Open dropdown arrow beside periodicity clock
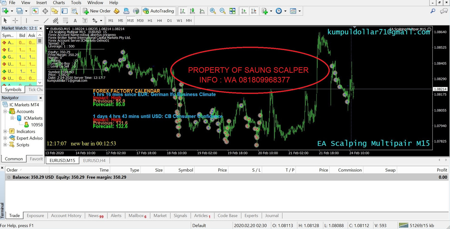The image size is (450, 229). point(285,11)
